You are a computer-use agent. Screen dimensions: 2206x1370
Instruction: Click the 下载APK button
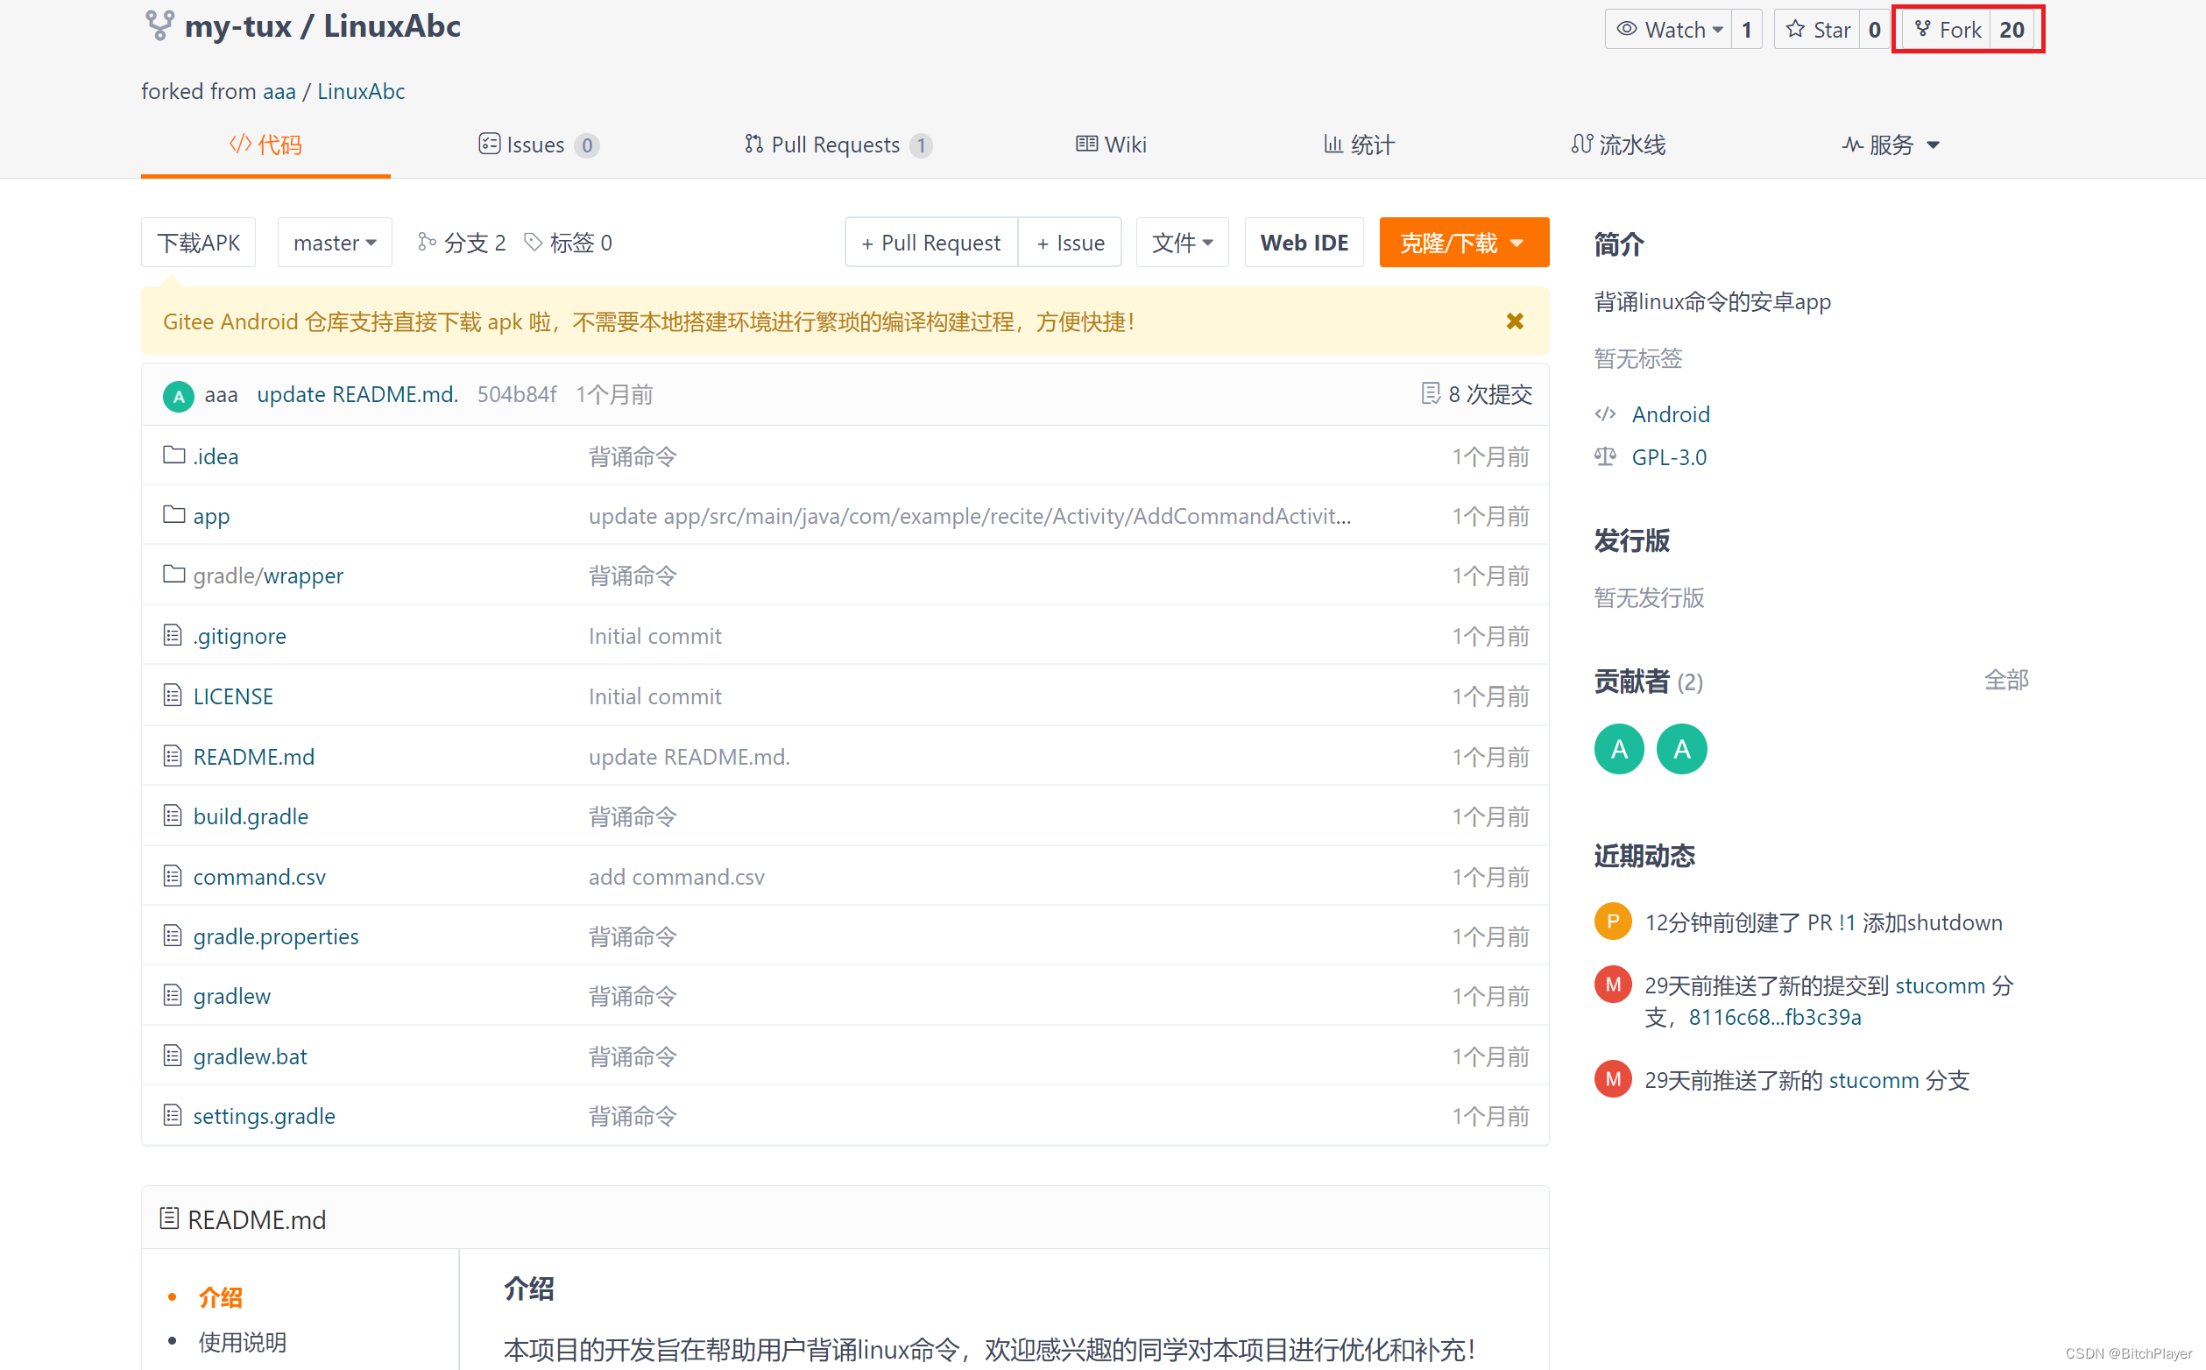[198, 243]
